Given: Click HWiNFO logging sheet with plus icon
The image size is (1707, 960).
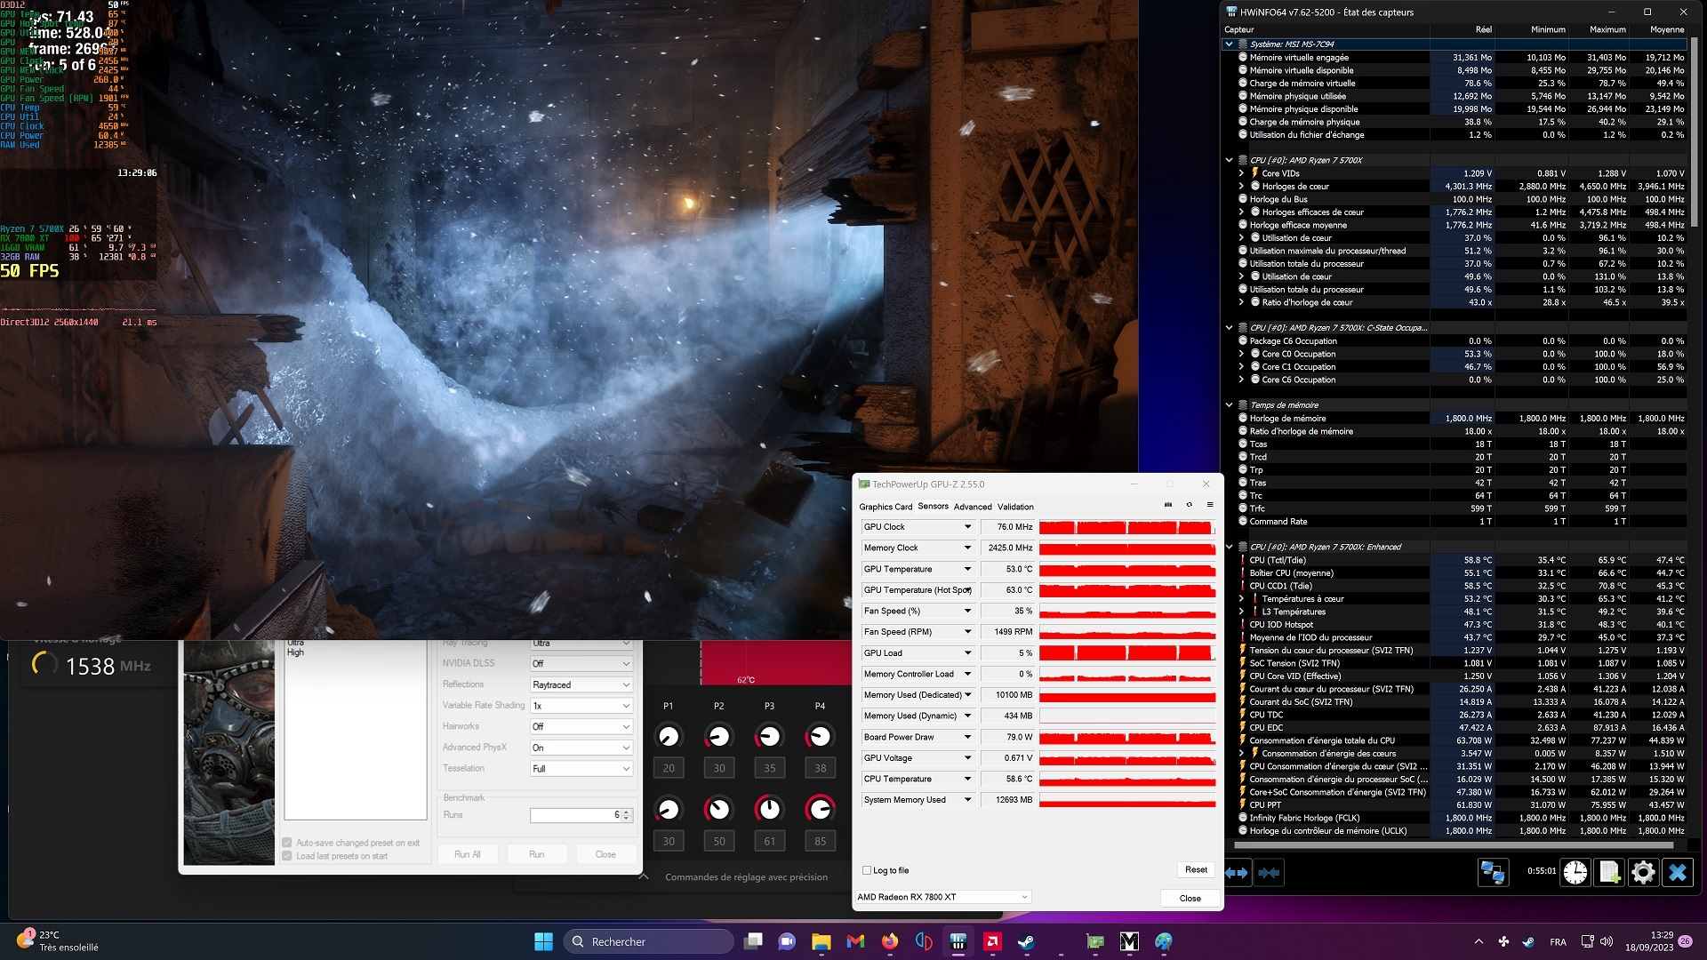Looking at the screenshot, I should tap(1609, 872).
